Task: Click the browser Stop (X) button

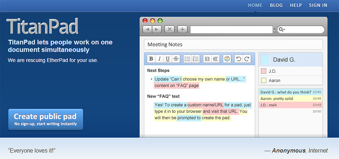Action: pos(169,30)
